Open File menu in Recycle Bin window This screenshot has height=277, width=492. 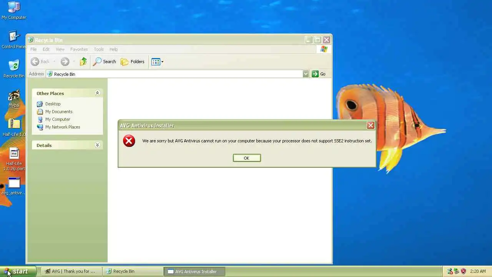(x=33, y=49)
